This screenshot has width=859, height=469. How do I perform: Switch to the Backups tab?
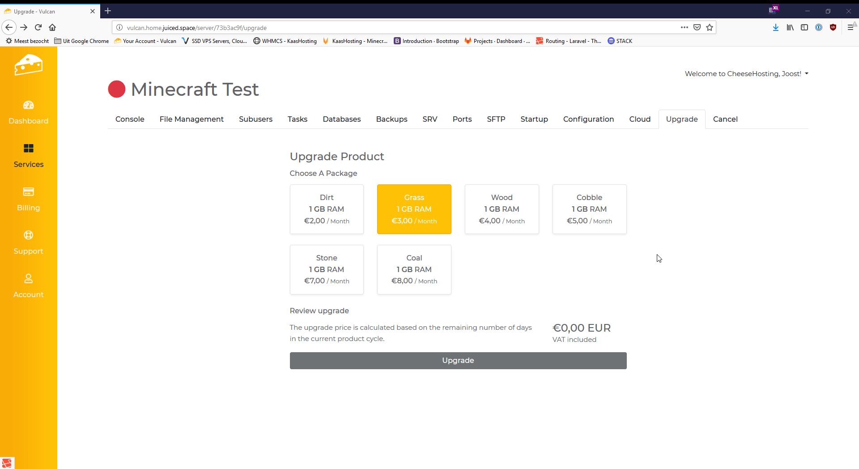pyautogui.click(x=391, y=119)
